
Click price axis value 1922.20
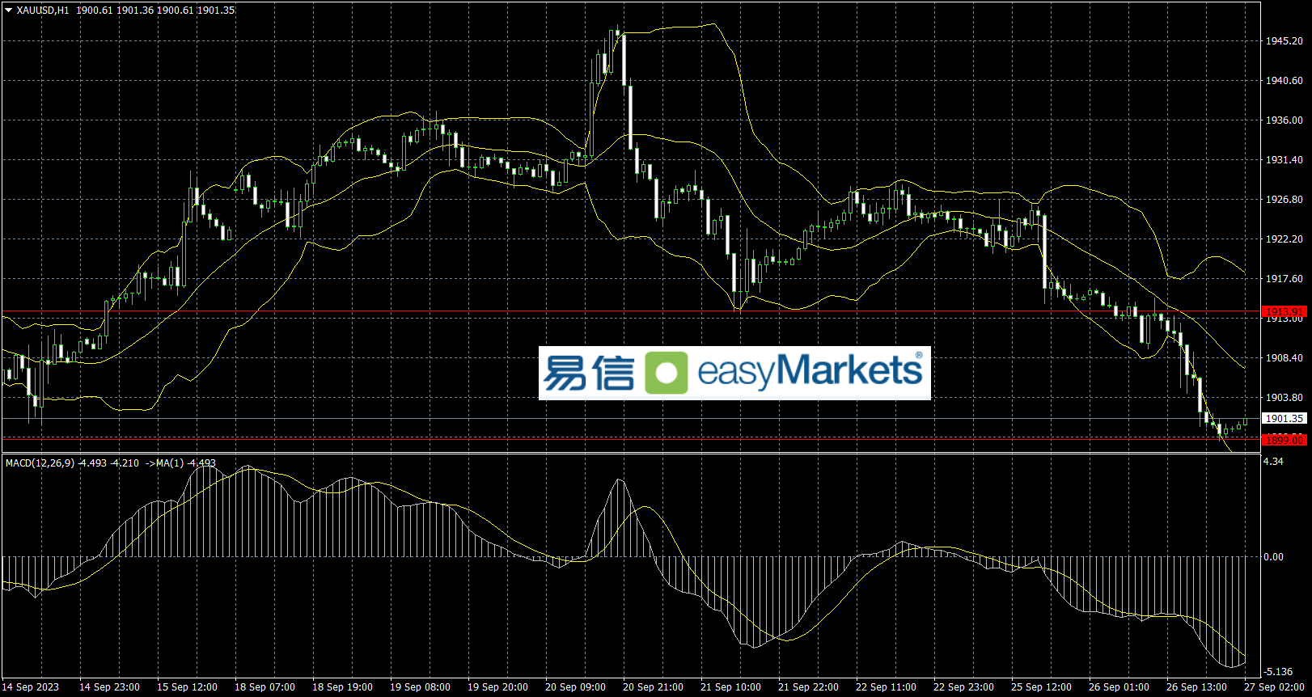[x=1284, y=239]
